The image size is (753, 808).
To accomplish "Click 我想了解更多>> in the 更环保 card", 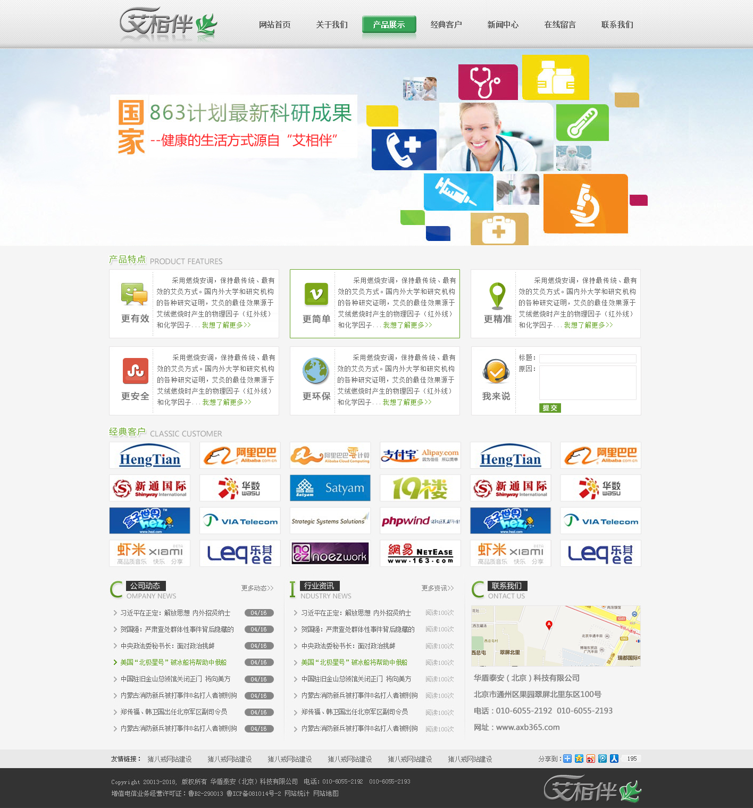I will tap(407, 402).
